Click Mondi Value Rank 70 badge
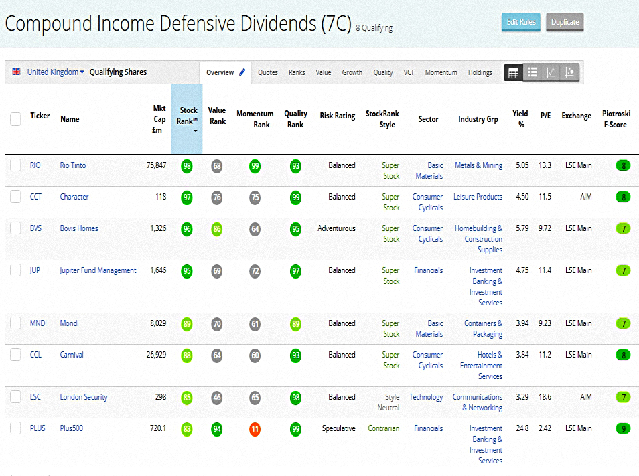 (217, 324)
